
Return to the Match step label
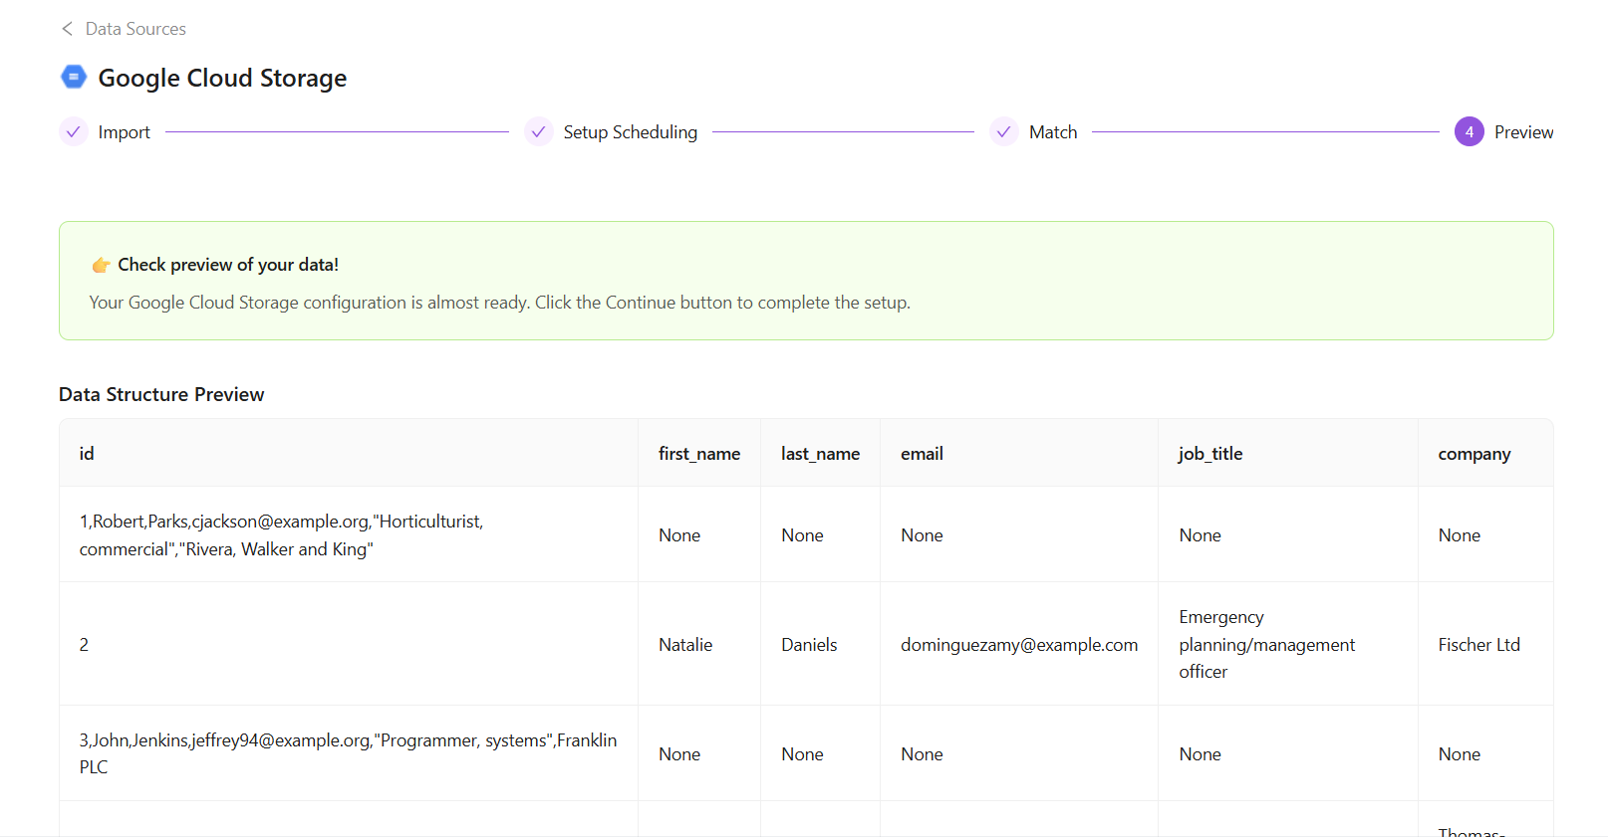pyautogui.click(x=1052, y=132)
